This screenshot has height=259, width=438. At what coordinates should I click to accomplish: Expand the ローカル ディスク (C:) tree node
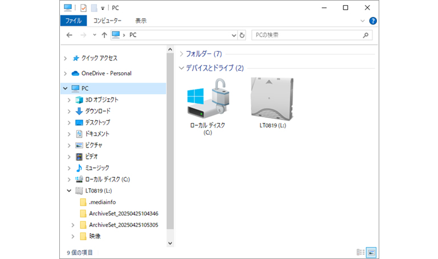69,179
